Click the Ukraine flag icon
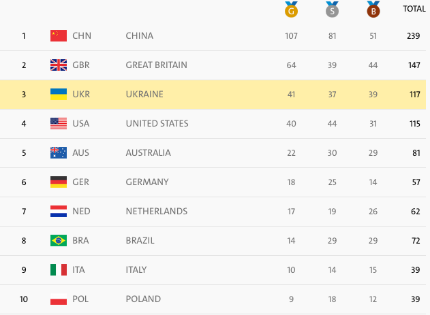The height and width of the screenshot is (315, 430). [59, 94]
